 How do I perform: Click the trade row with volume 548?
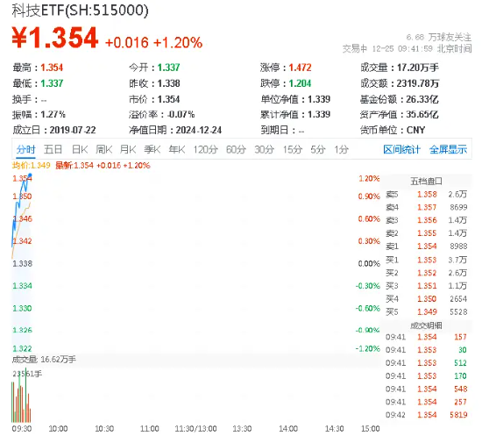pyautogui.click(x=427, y=389)
